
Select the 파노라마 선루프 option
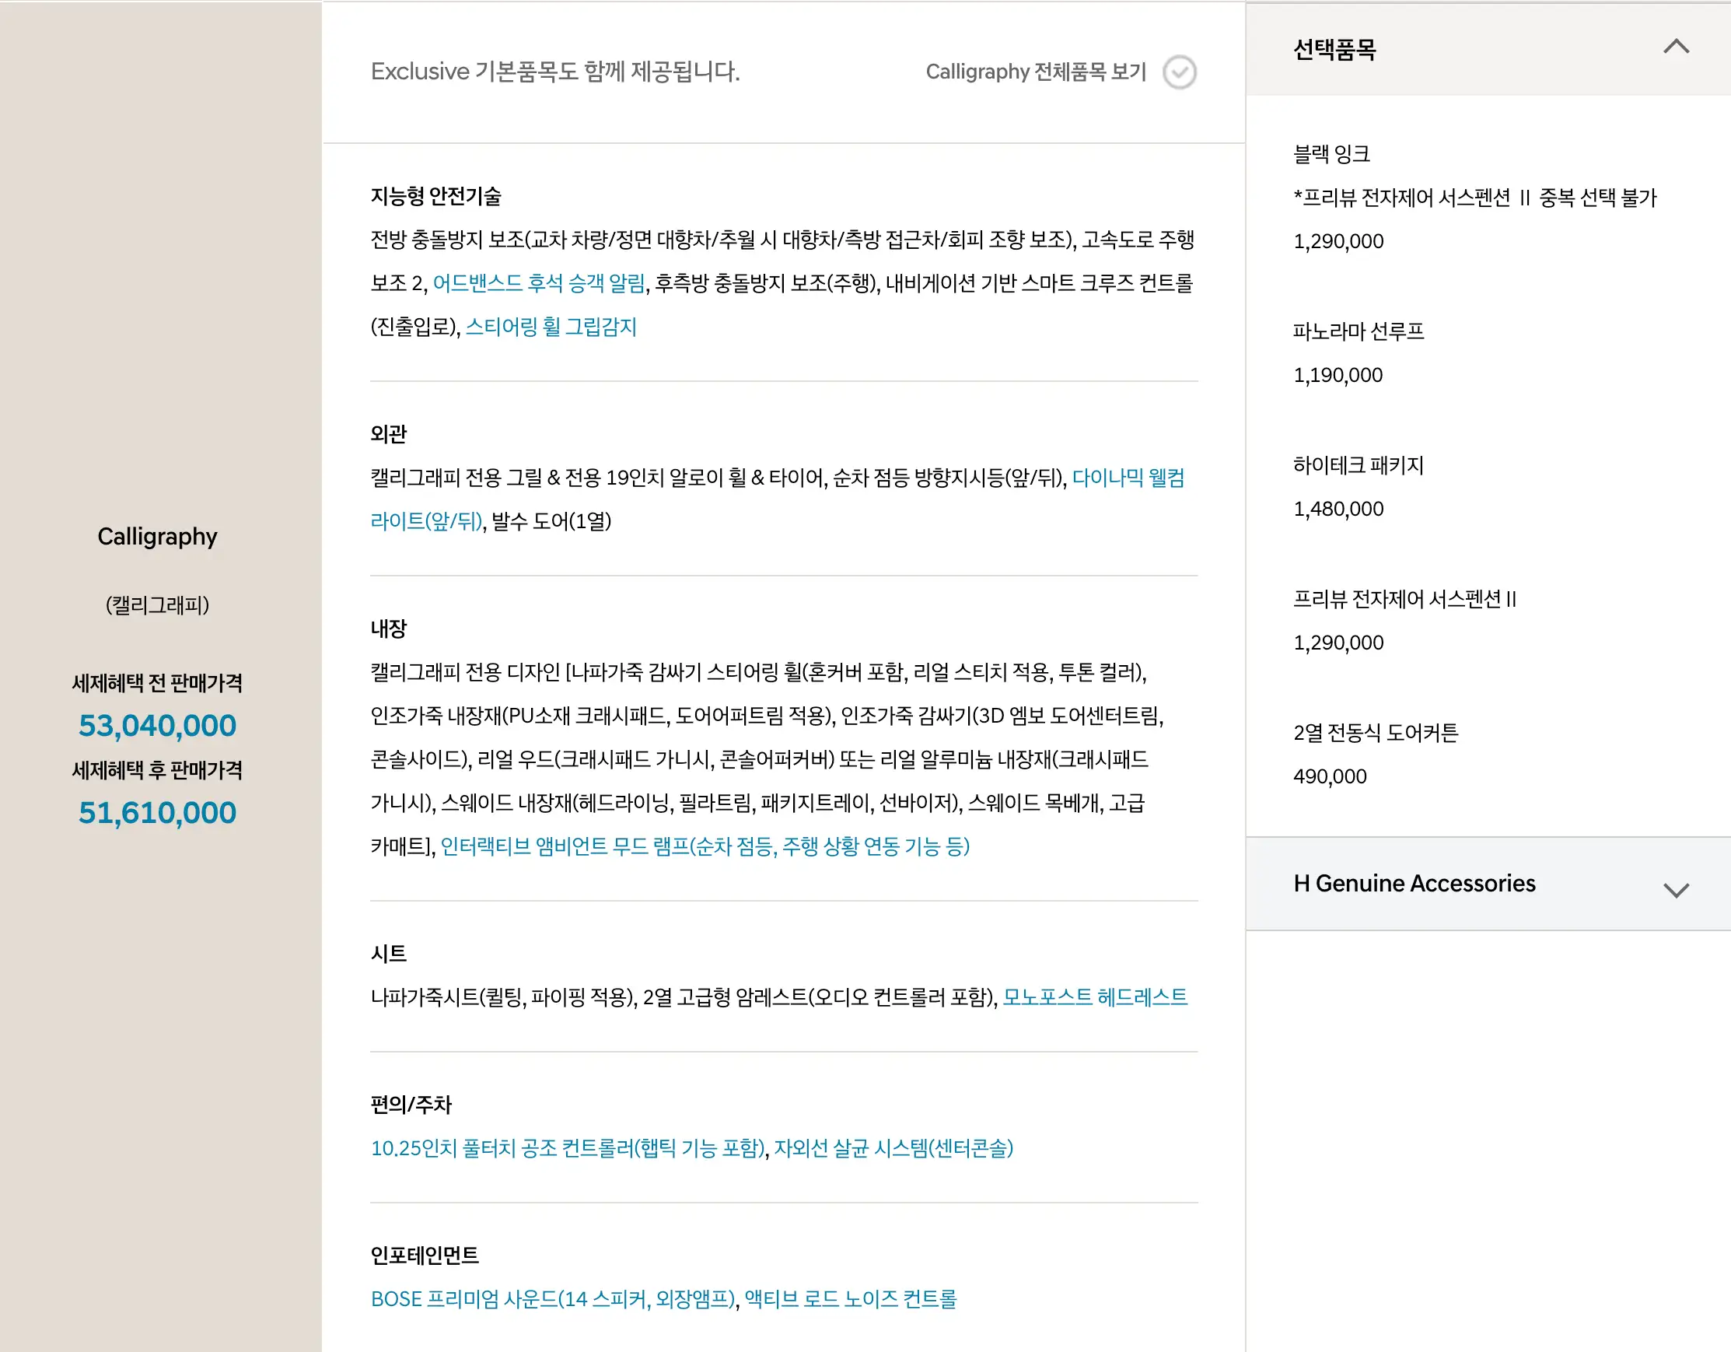(1358, 331)
